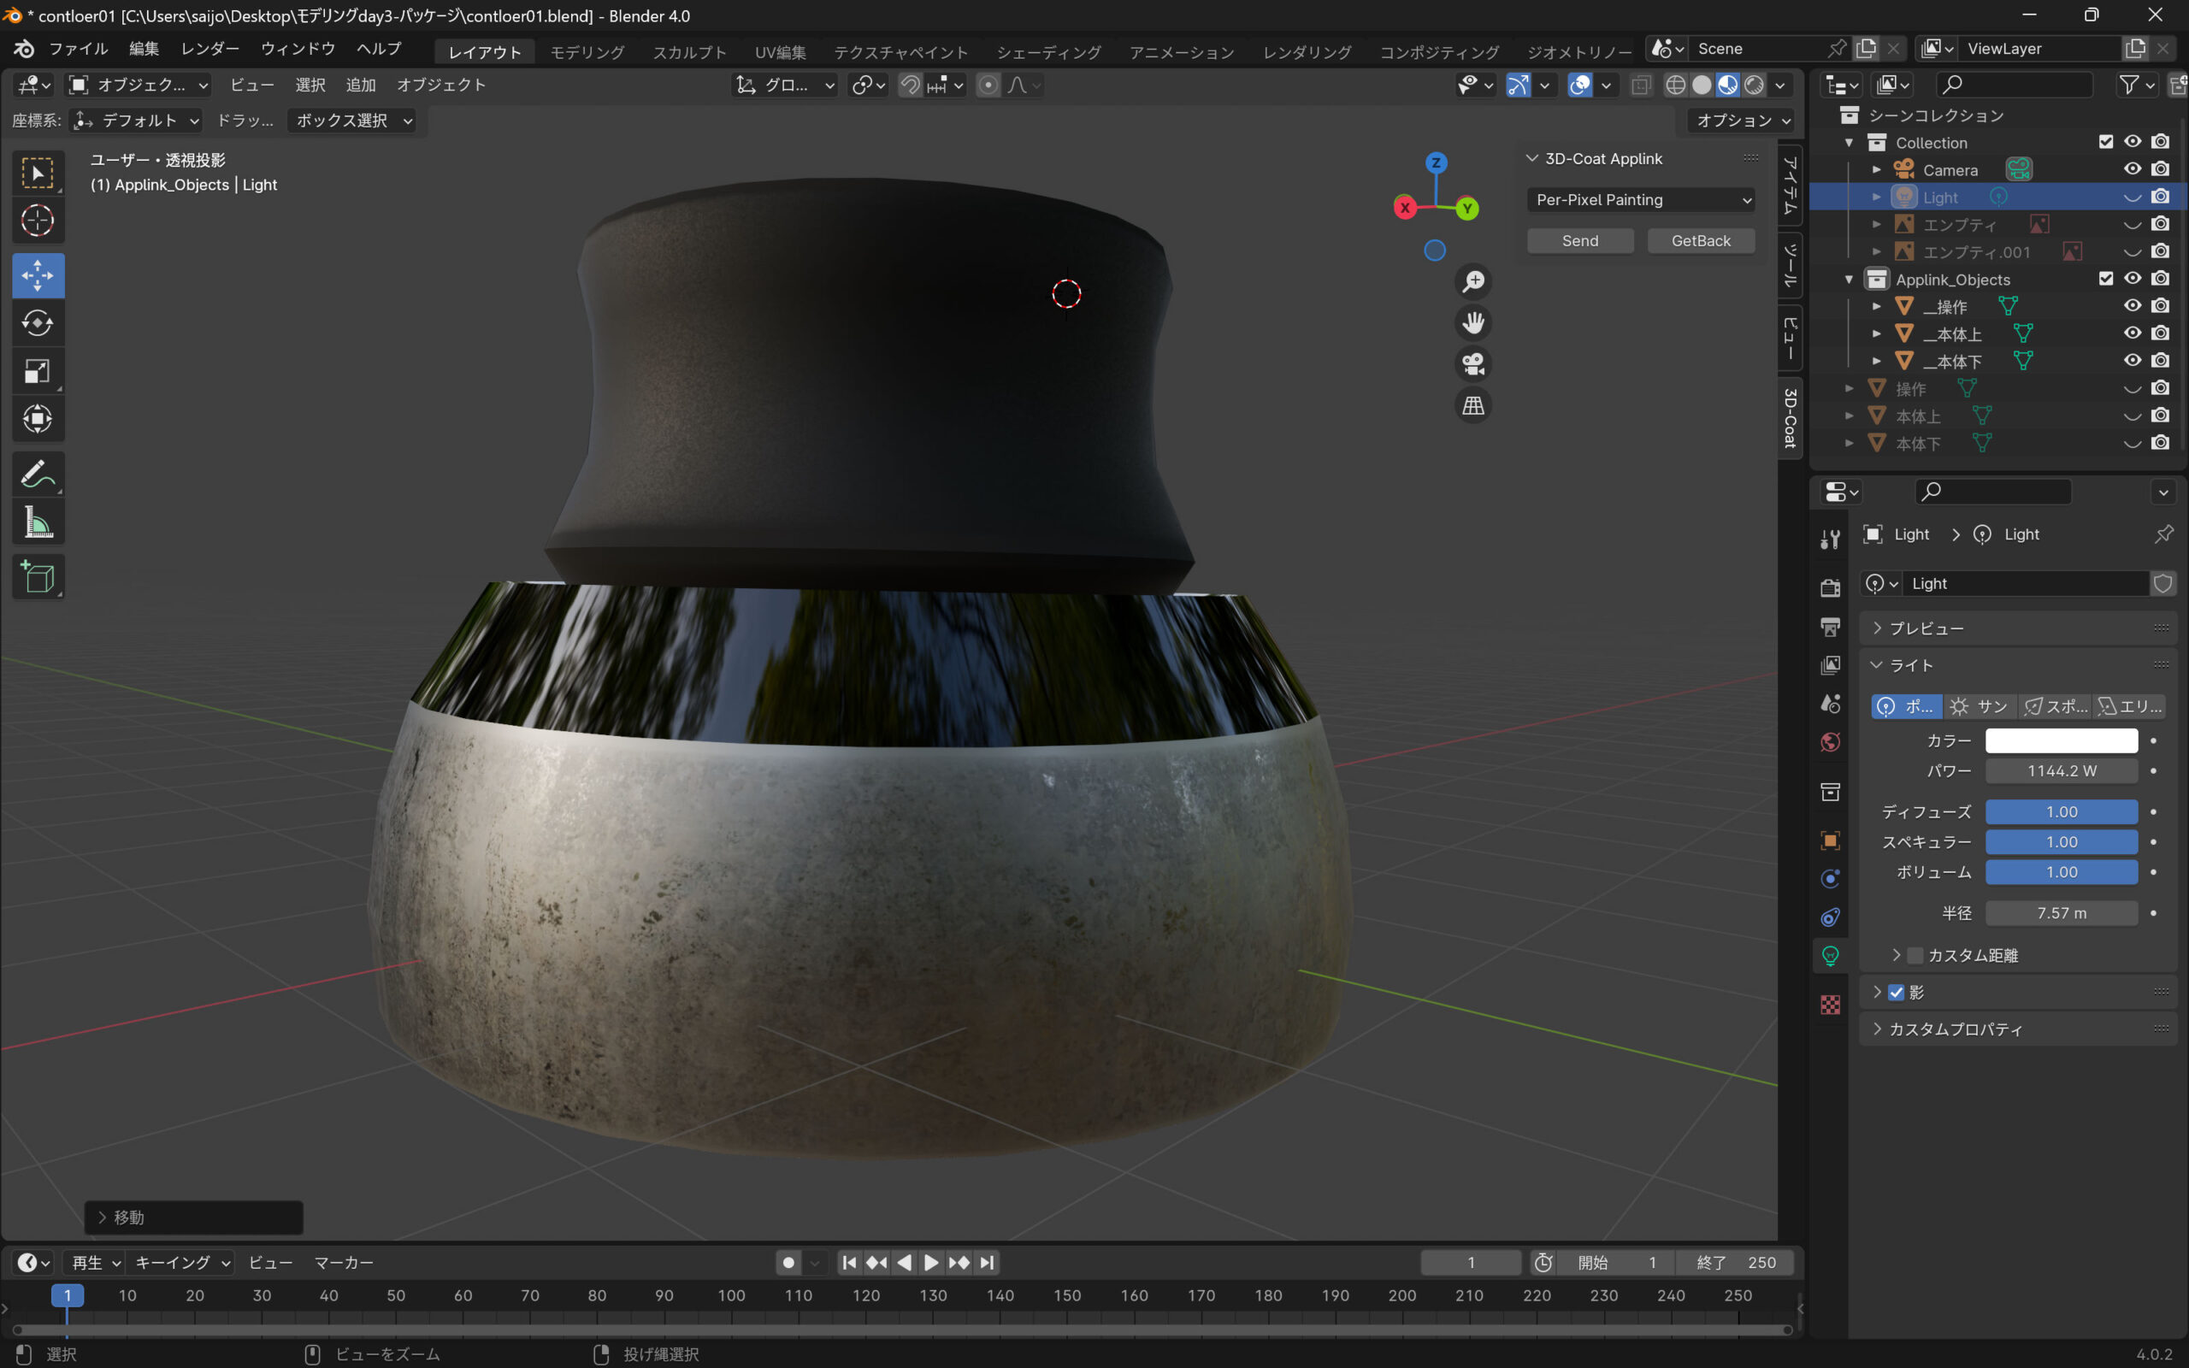Hide the Camera object in outliner
Image resolution: width=2189 pixels, height=1368 pixels.
click(2132, 169)
